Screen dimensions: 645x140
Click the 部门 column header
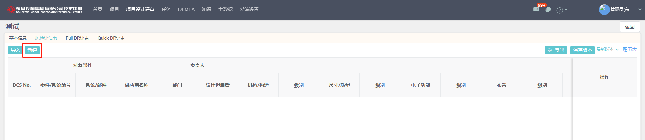tap(177, 85)
